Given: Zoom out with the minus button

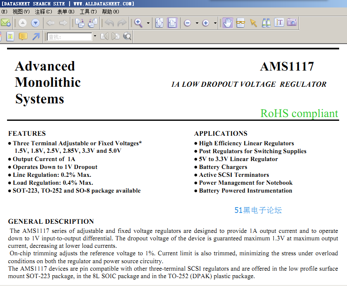Looking at the screenshot, I should tap(188, 23).
